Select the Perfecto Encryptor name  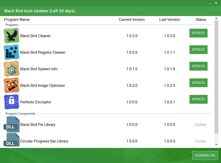[x=36, y=102]
